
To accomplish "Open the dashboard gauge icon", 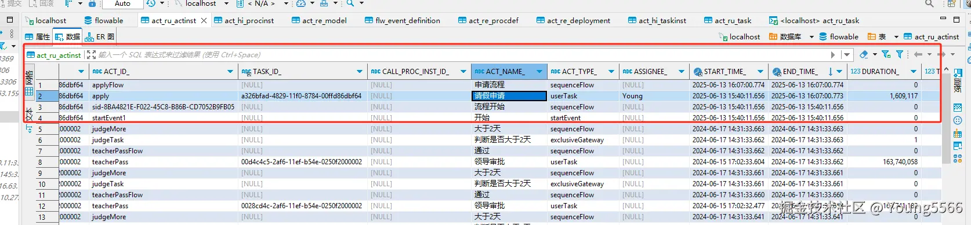I will (300, 3).
